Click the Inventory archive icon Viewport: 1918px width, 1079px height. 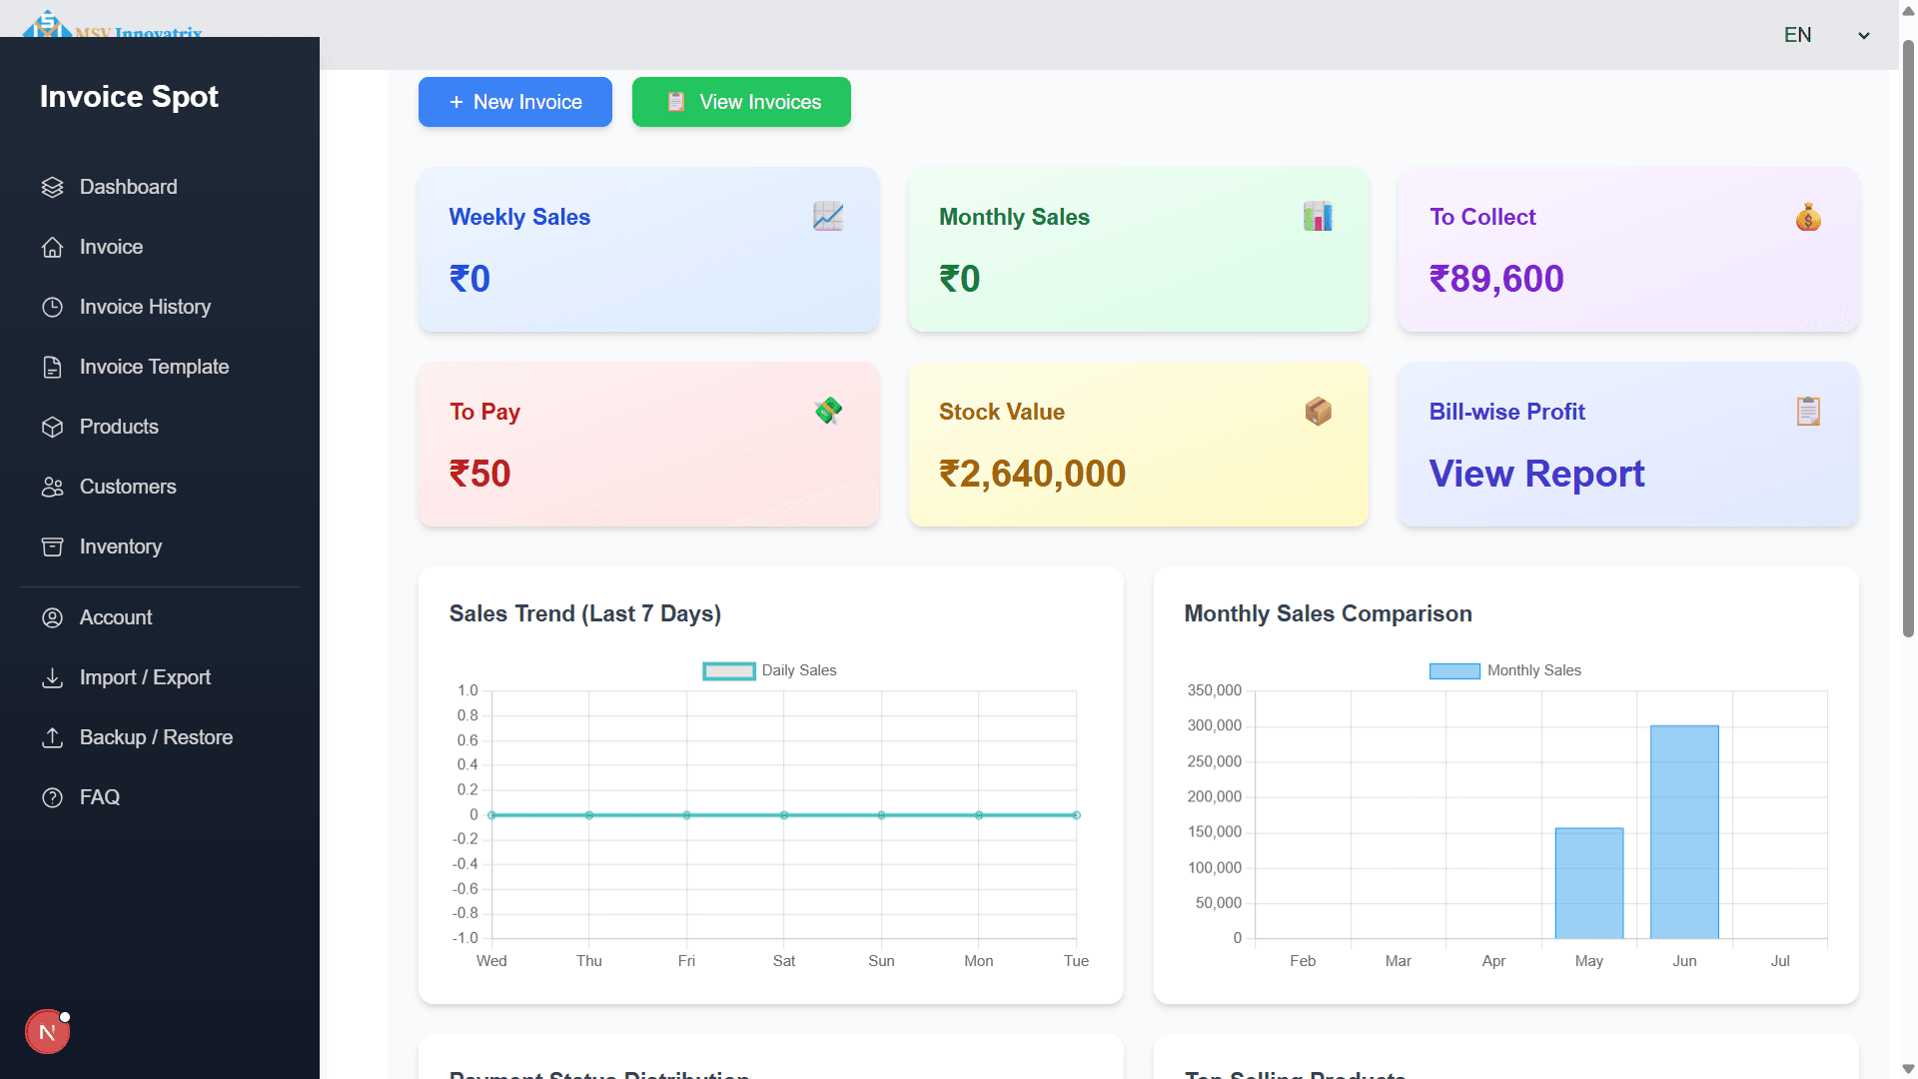coord(52,546)
